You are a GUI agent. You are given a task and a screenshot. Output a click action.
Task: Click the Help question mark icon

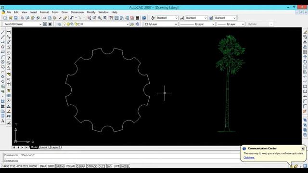click(x=144, y=18)
